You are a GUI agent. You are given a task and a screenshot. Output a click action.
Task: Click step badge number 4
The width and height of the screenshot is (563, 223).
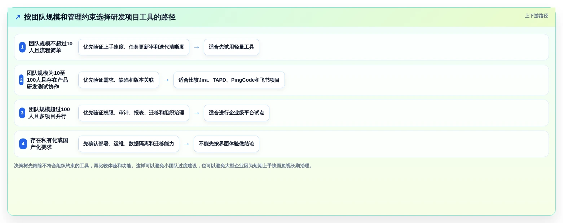(x=23, y=144)
